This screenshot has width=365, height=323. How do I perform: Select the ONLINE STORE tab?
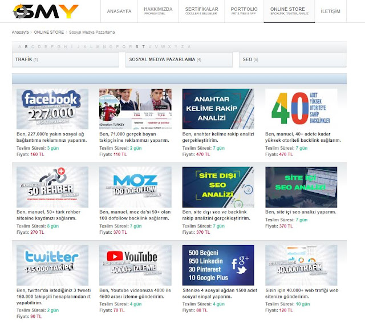pos(289,11)
